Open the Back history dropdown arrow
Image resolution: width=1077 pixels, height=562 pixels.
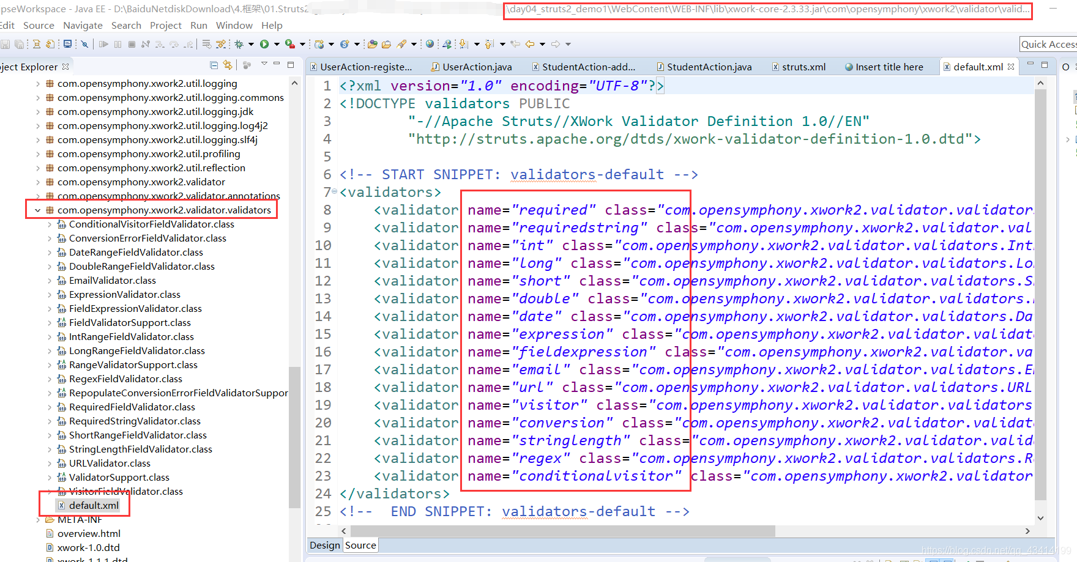542,44
